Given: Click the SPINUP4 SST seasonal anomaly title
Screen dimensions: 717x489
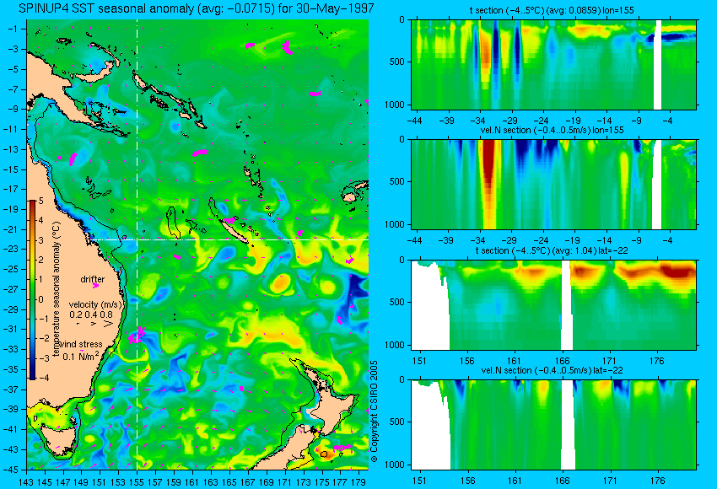Looking at the screenshot, I should (x=197, y=8).
